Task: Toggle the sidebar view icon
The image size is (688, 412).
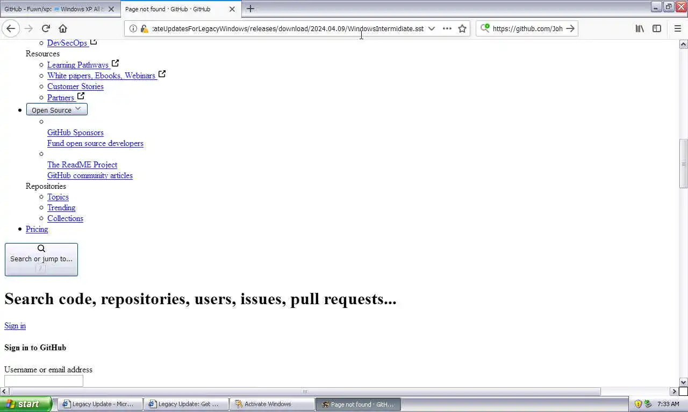Action: pos(657,28)
